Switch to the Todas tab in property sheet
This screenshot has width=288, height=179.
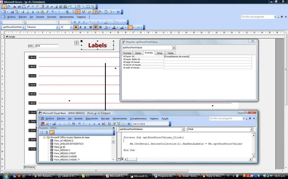(x=170, y=53)
